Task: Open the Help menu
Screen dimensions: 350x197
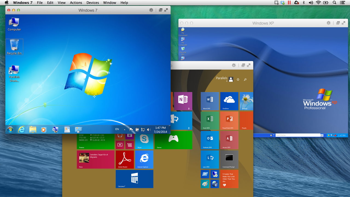Action: [124, 2]
